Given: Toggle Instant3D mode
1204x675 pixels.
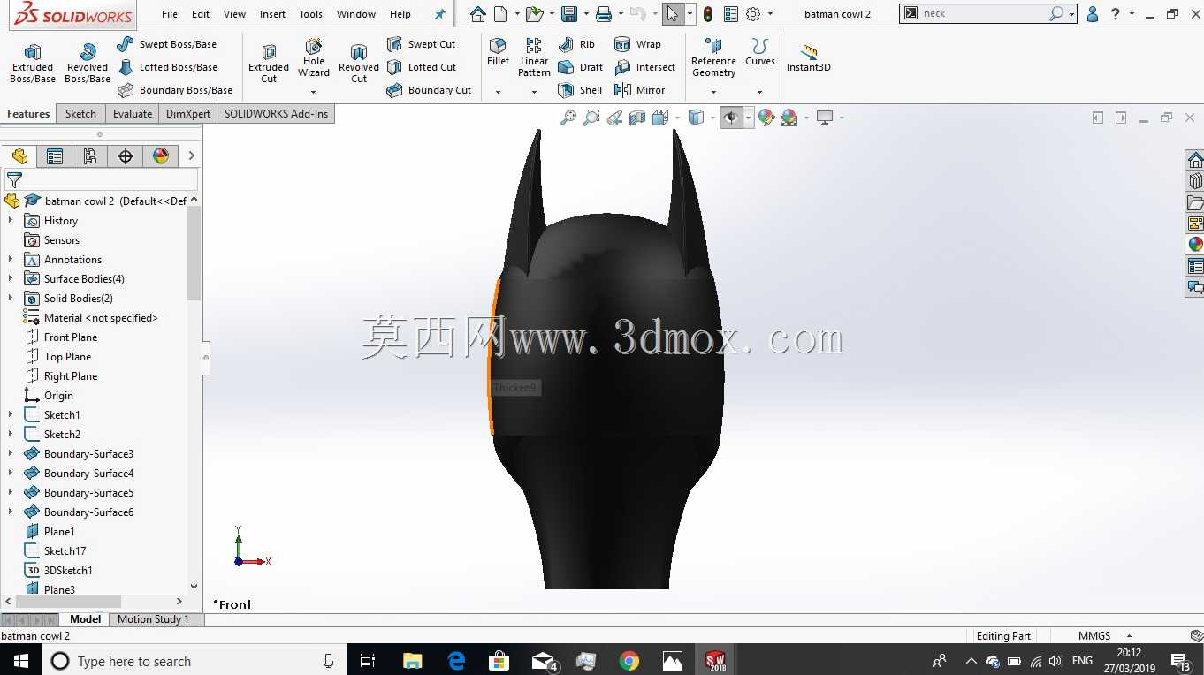Looking at the screenshot, I should pyautogui.click(x=808, y=57).
